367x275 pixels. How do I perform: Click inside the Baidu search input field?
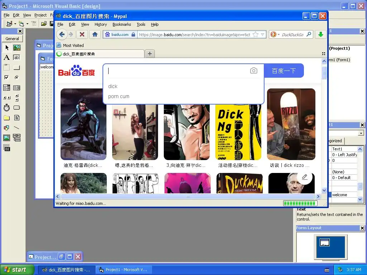point(178,71)
